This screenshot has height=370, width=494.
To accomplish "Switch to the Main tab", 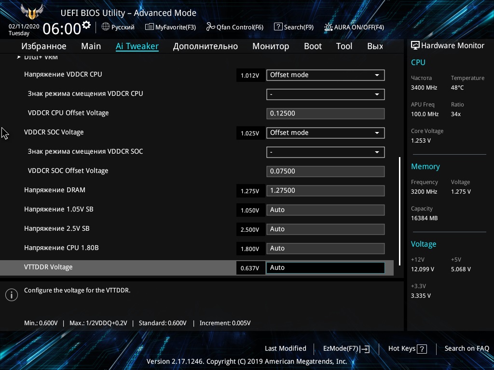I will point(91,46).
